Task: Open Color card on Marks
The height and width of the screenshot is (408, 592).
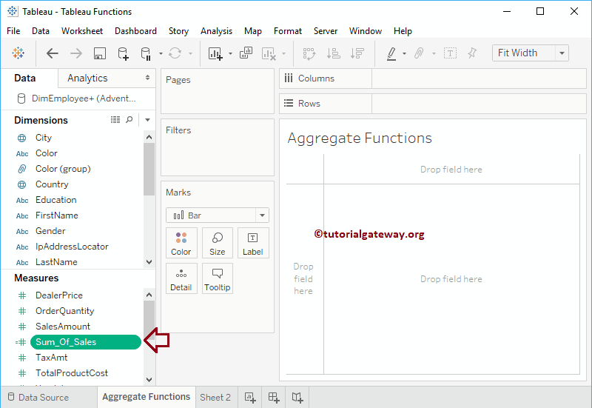Action: [181, 244]
